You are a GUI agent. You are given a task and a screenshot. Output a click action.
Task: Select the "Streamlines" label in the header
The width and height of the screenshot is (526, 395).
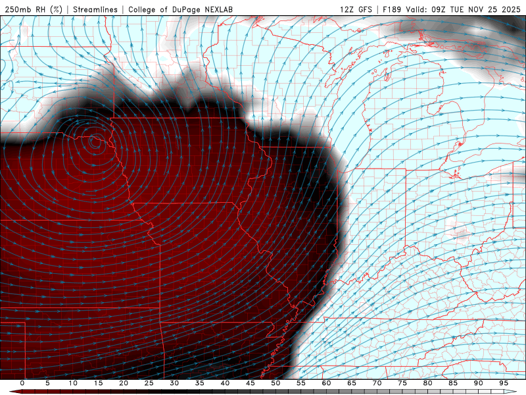95,9
